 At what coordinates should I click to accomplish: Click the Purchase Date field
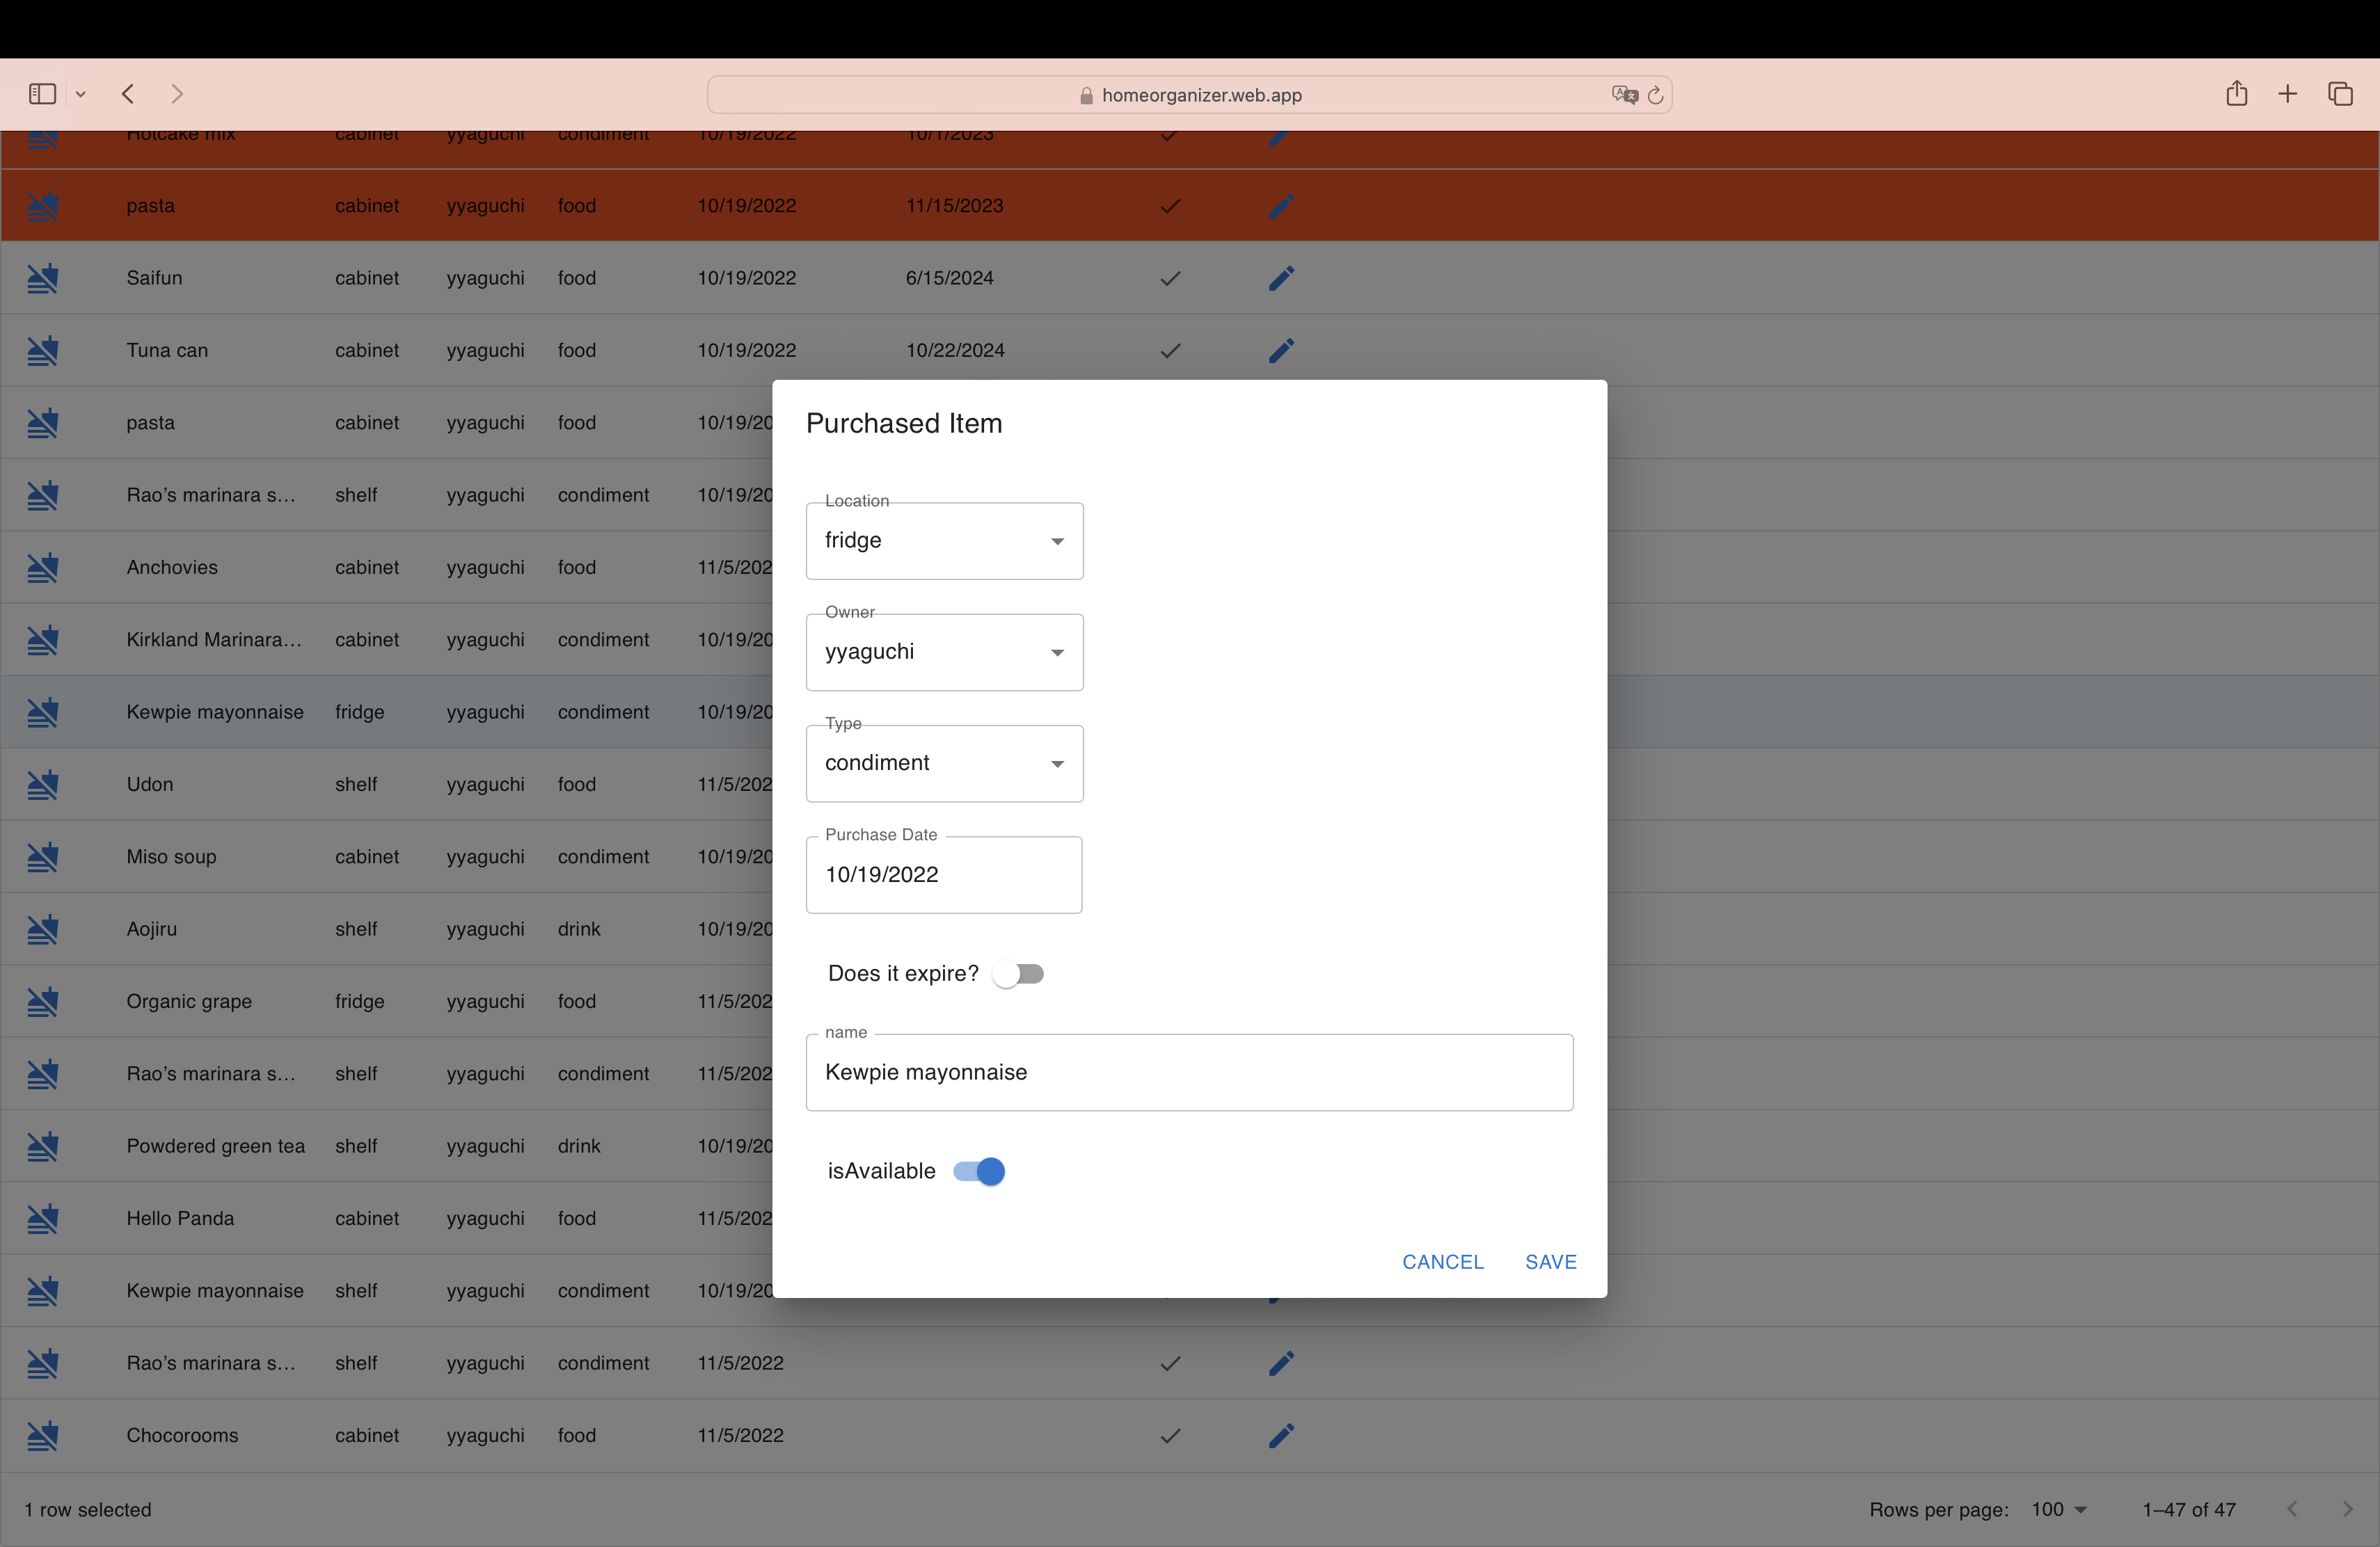(943, 874)
